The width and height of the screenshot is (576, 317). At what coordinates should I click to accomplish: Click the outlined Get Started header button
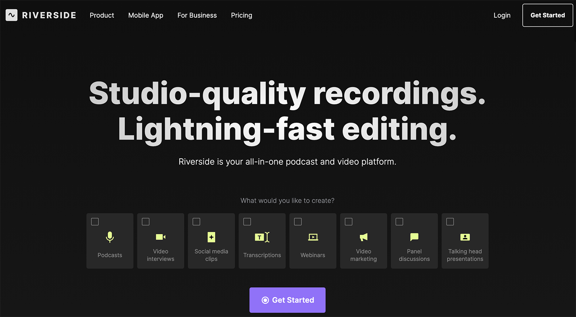coord(548,15)
